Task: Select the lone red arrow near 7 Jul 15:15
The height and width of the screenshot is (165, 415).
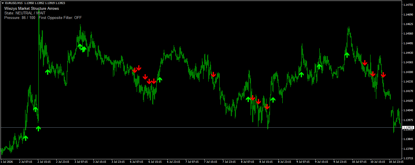Action: pos(213,75)
